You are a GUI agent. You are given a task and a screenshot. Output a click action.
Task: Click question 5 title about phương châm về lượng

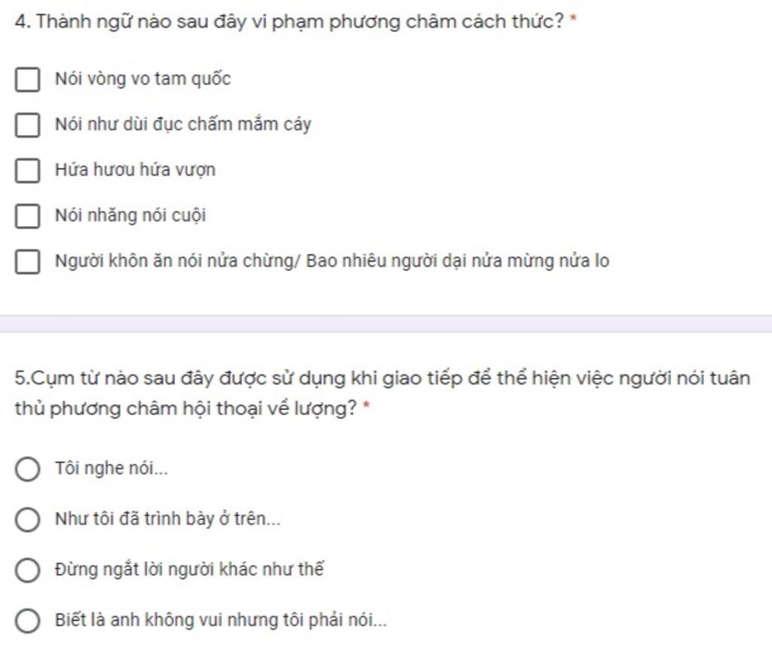click(382, 393)
